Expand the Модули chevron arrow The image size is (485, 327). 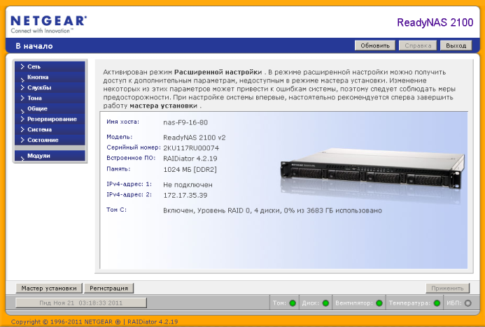pos(22,158)
